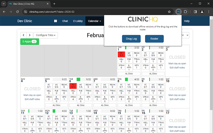Open the Chrome side panel icon

(195, 12)
